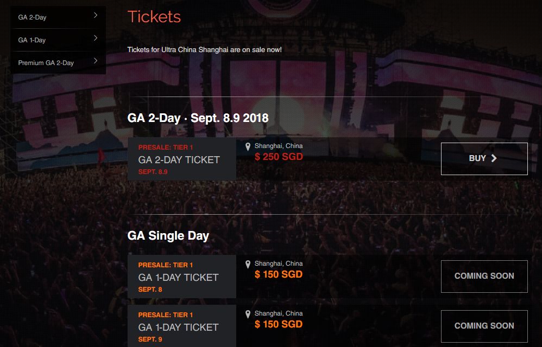Viewport: 542px width, 347px height.
Task: Click the chevron next to GA 1-Day
Action: tap(96, 38)
